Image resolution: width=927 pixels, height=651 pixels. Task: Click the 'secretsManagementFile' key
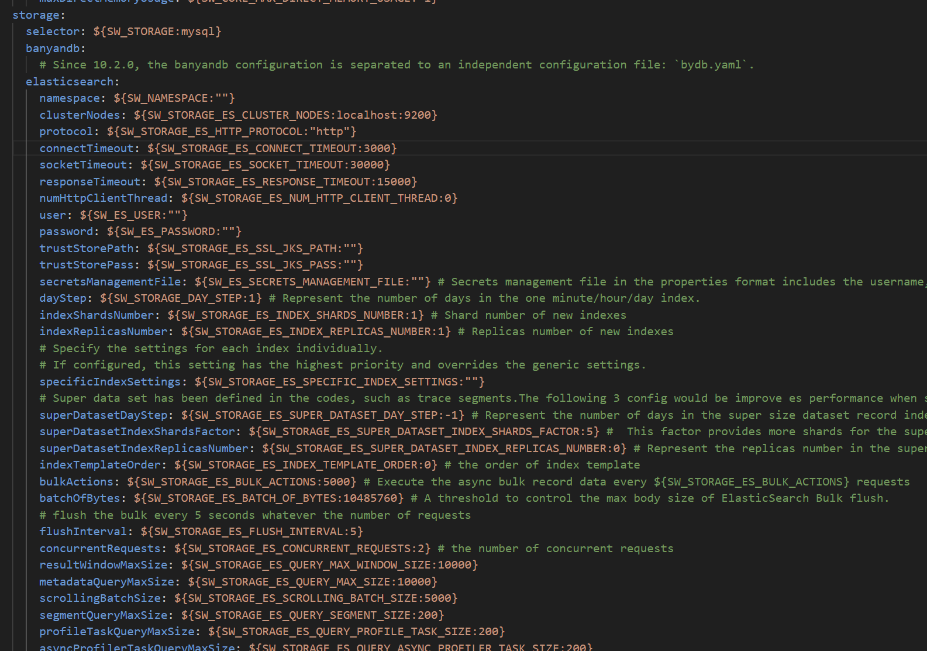pyautogui.click(x=110, y=281)
